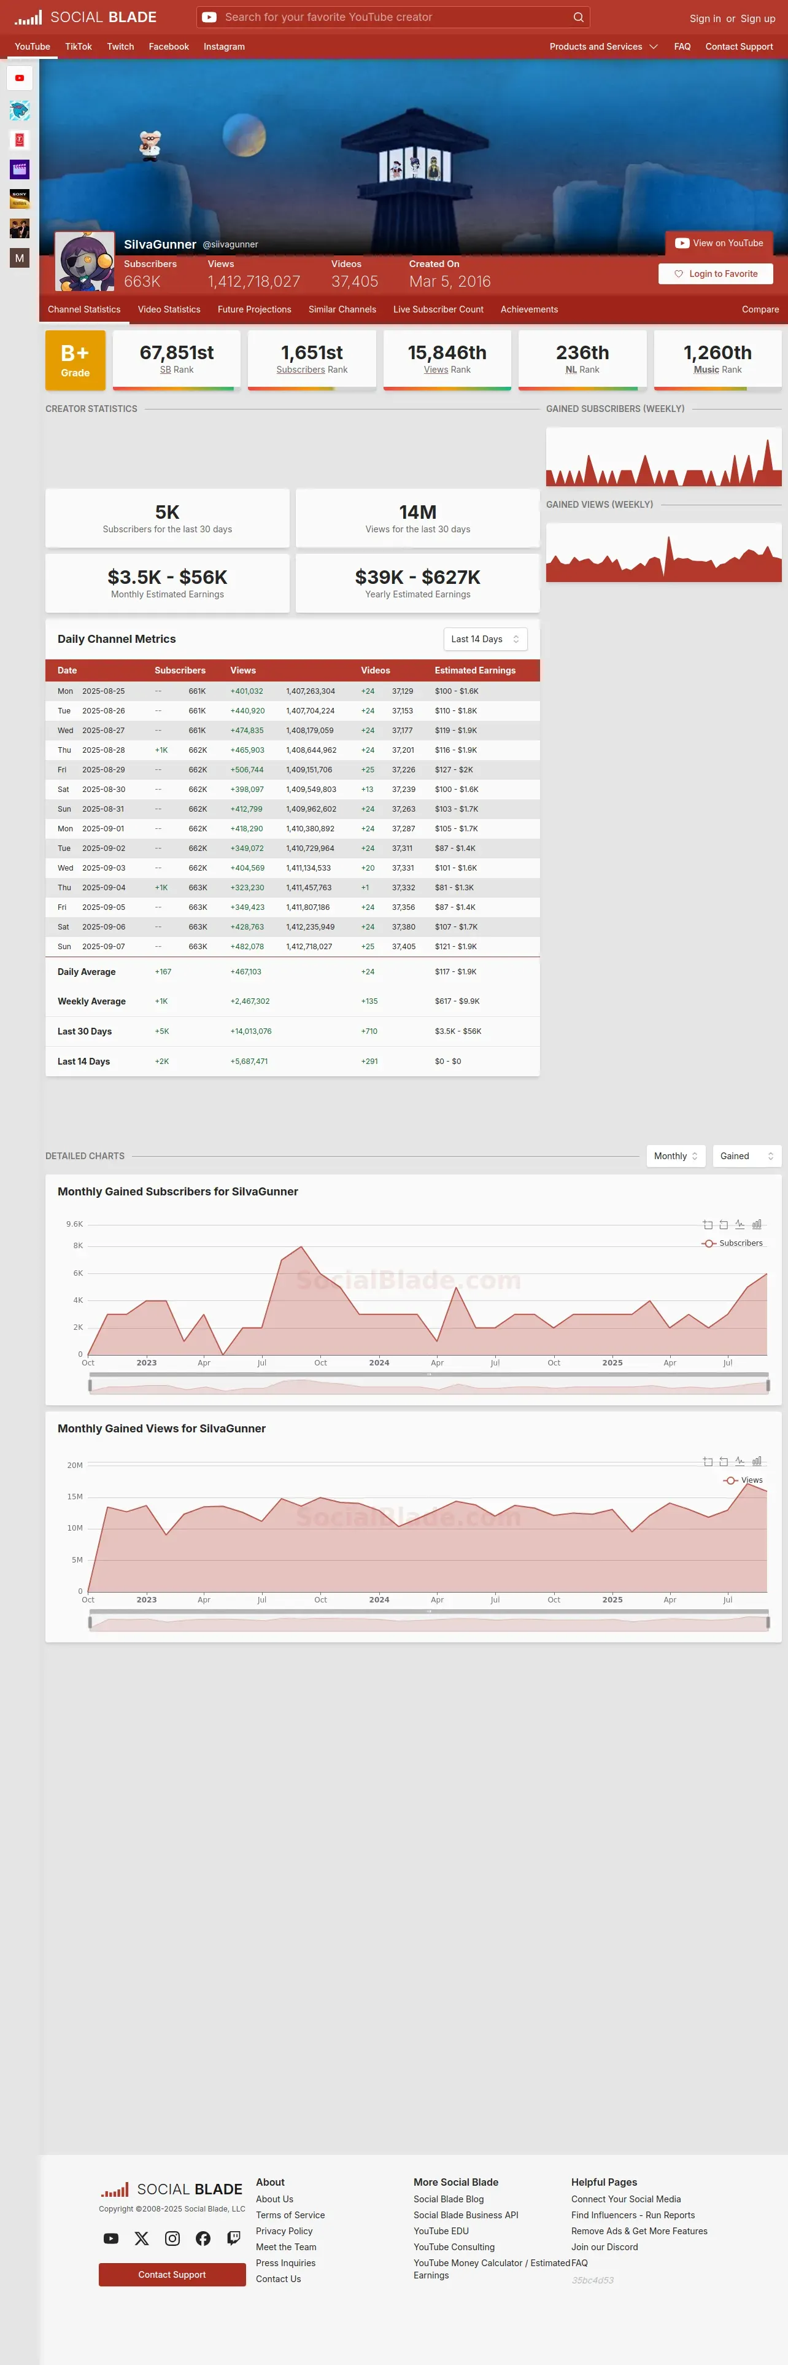788x2365 pixels.
Task: Click the Compare link
Action: point(760,309)
